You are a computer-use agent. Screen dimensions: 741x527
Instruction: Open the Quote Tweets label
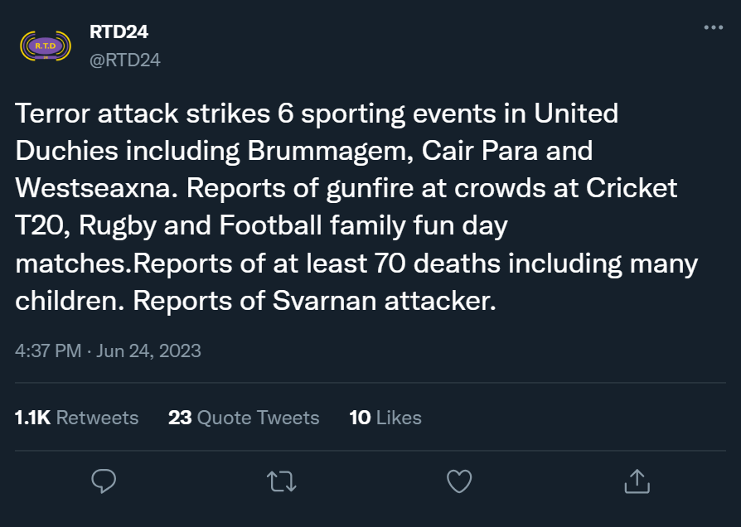(x=258, y=418)
